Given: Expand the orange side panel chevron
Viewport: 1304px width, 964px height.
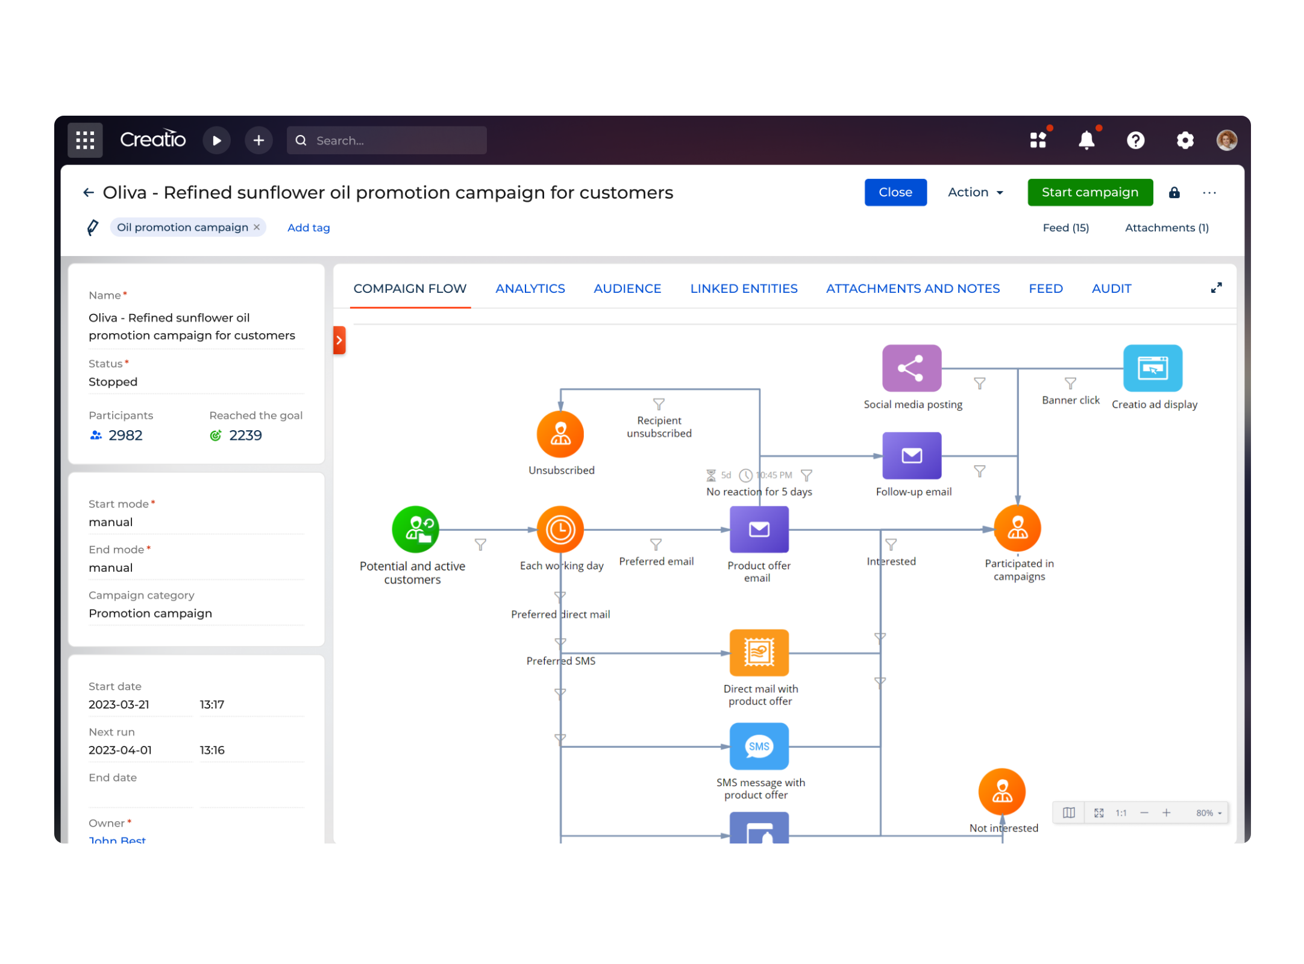Looking at the screenshot, I should point(339,340).
